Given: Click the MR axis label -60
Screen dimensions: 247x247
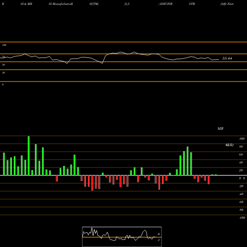Looking at the screenshot, I should [x=241, y=202].
